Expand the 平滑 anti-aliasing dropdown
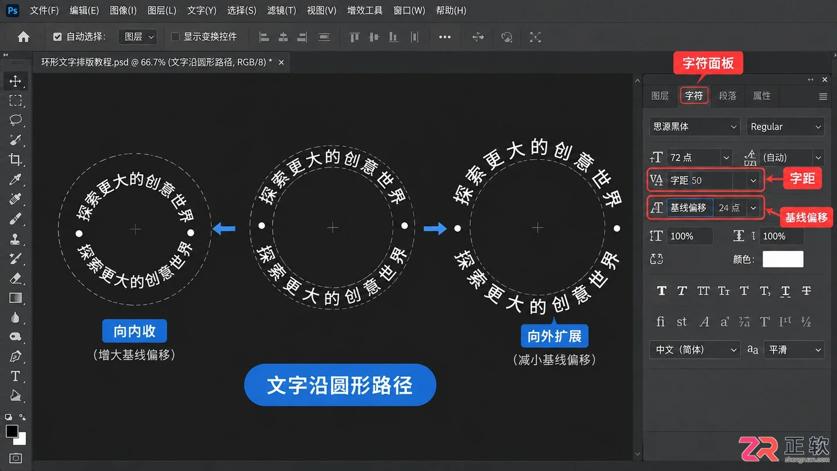 (794, 349)
